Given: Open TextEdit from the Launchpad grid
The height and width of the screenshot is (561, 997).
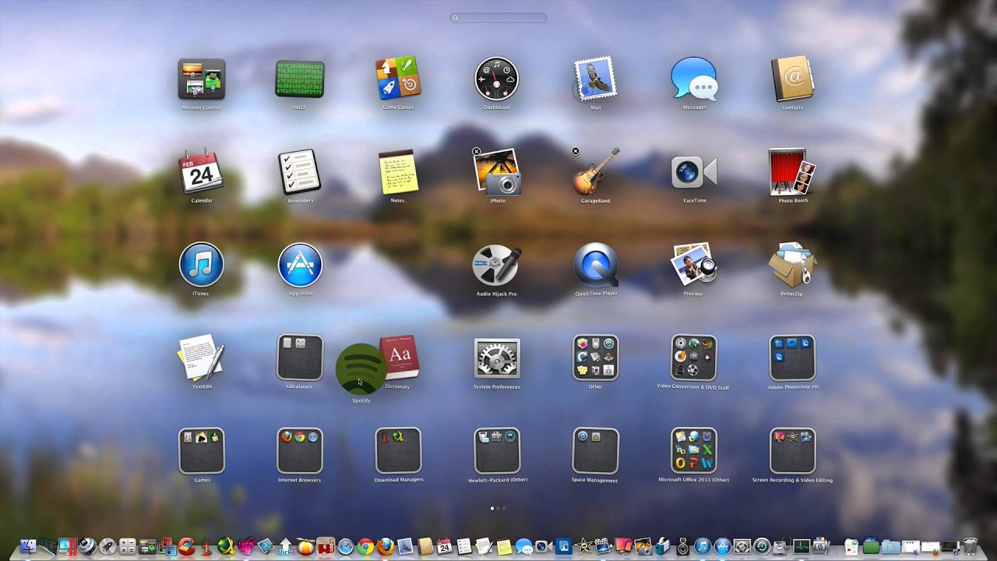Looking at the screenshot, I should click(x=202, y=358).
